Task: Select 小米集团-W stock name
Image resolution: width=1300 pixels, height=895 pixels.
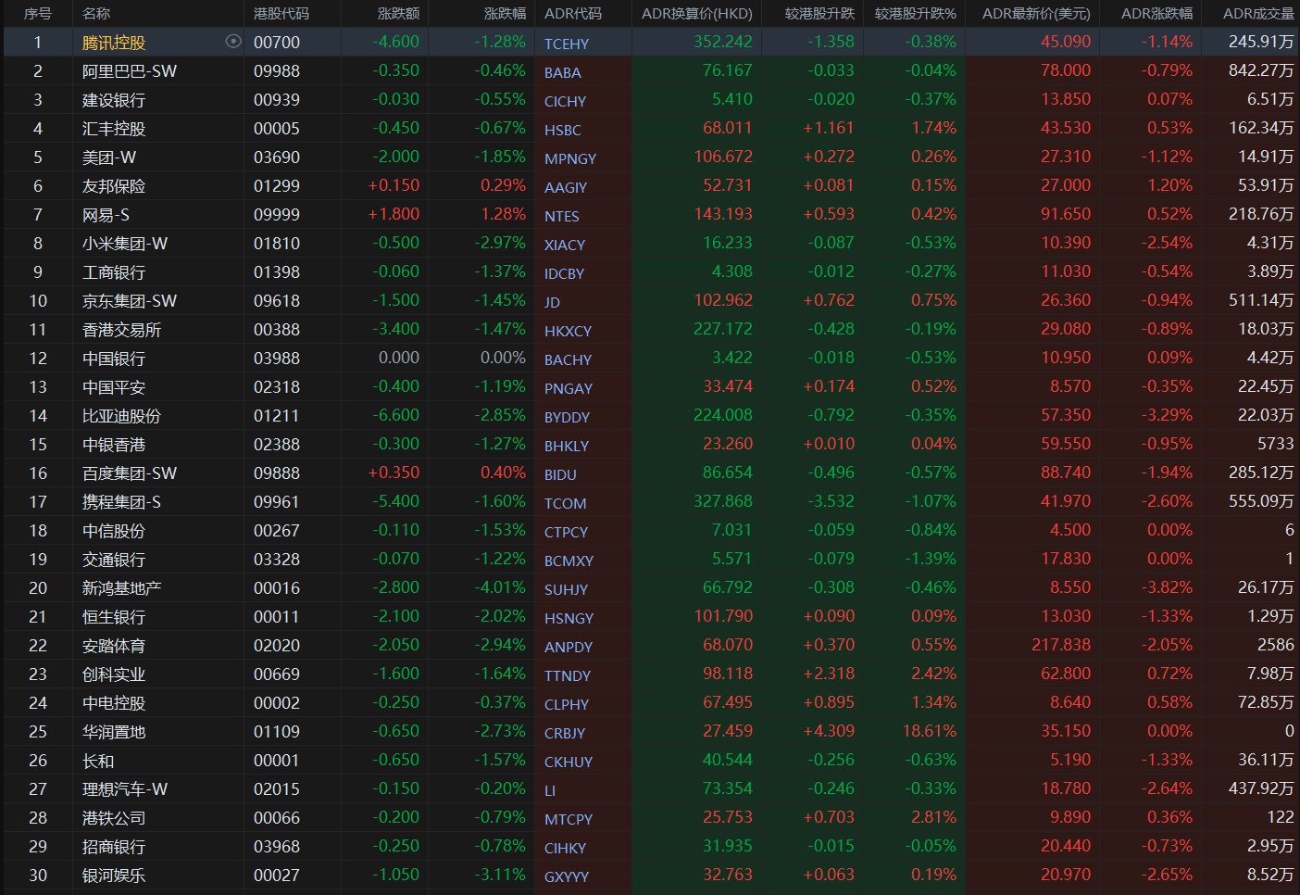Action: coord(125,244)
